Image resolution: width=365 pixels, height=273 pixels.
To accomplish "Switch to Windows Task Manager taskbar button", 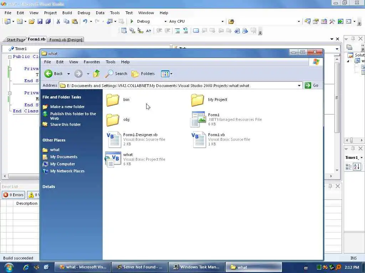I will coord(197,267).
